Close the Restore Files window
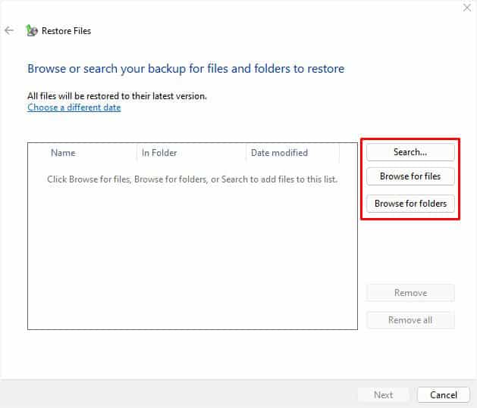The width and height of the screenshot is (477, 408). point(467,8)
